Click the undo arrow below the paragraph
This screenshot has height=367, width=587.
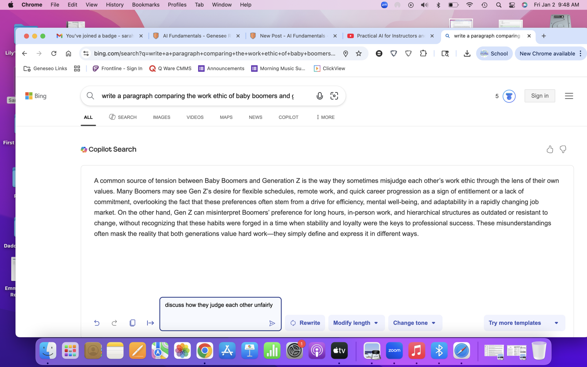(97, 323)
